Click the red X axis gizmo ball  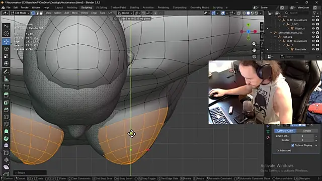pyautogui.click(x=255, y=31)
